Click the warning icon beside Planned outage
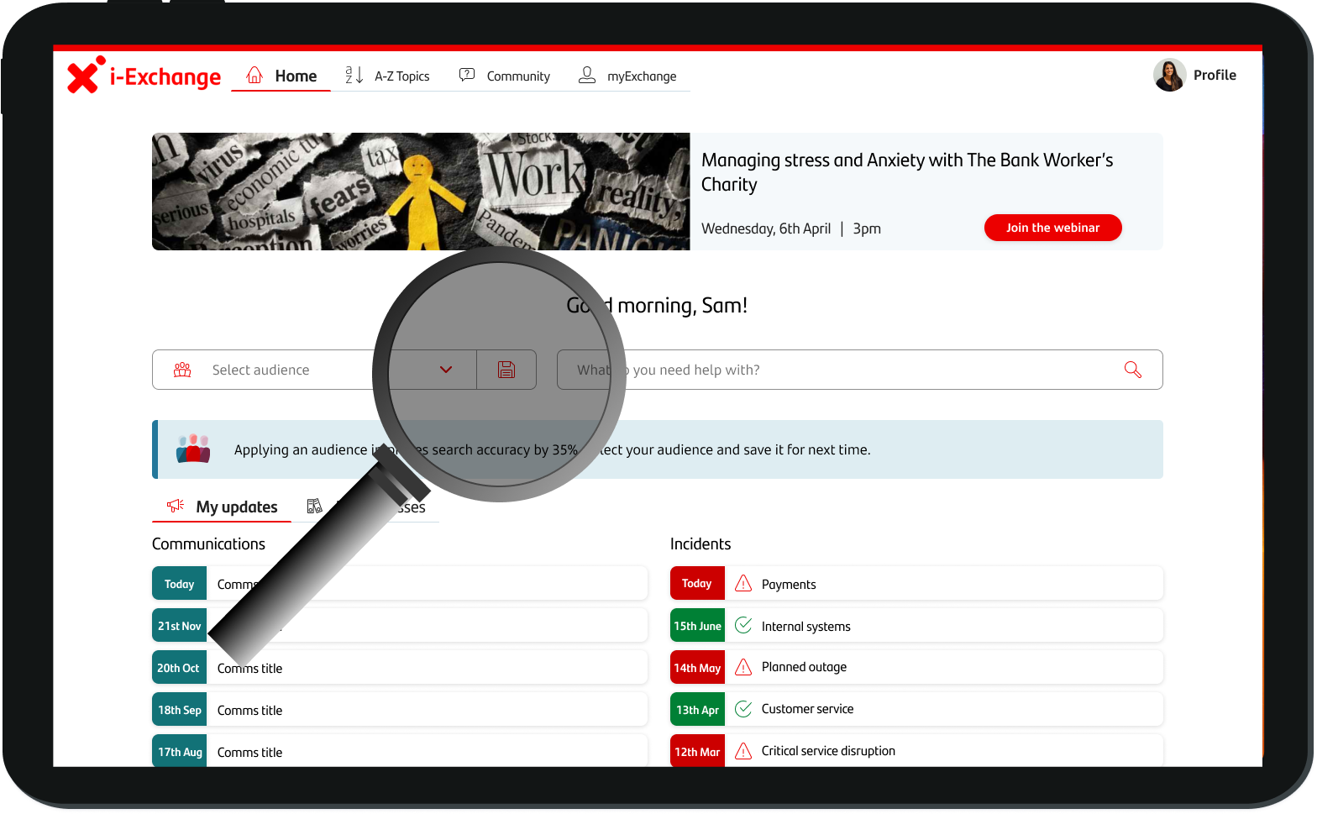The image size is (1317, 814). coord(743,667)
